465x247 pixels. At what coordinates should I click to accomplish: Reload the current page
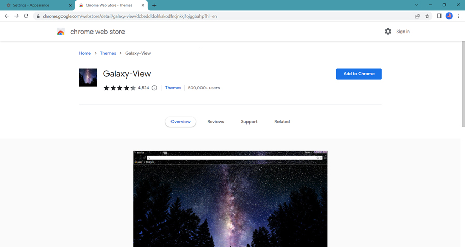coord(26,16)
